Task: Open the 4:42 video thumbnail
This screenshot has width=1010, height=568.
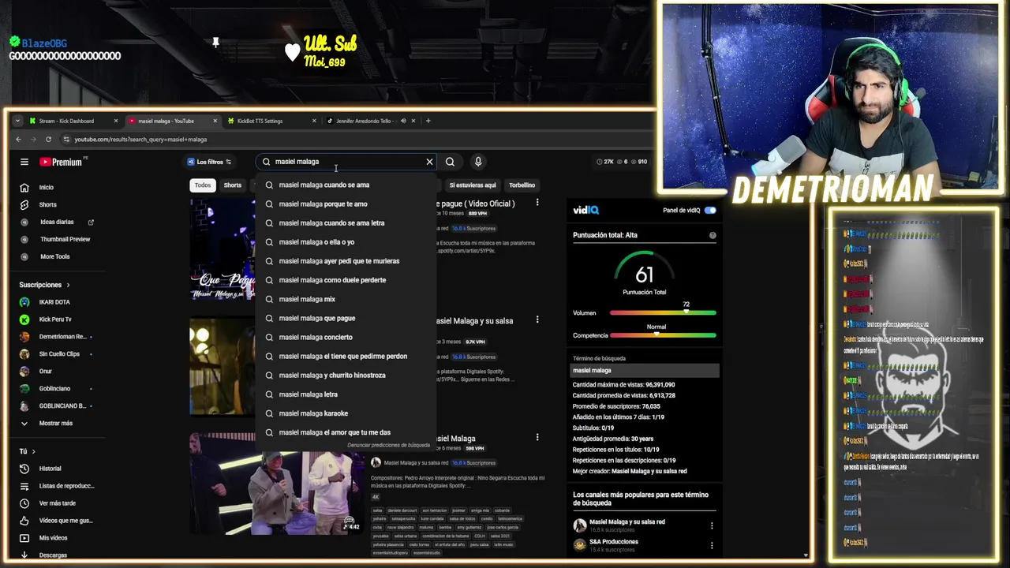Action: click(x=276, y=484)
